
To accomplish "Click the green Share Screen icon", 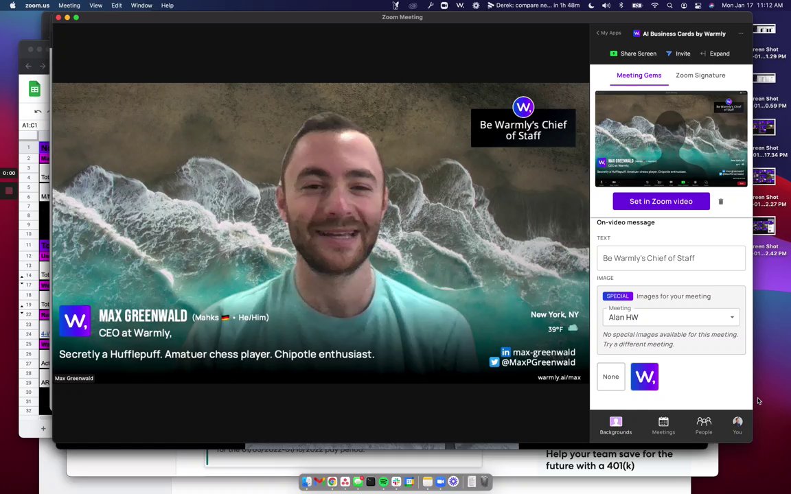I will [x=613, y=54].
